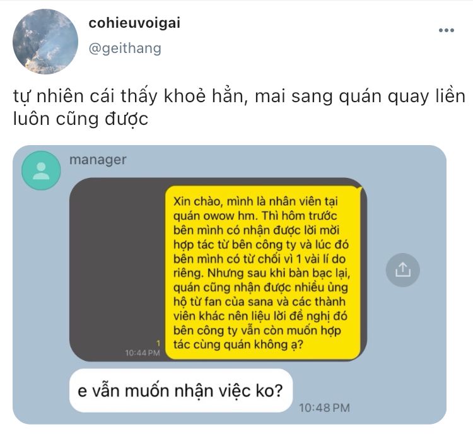Select the manager sender name
473x434 pixels.
[98, 160]
